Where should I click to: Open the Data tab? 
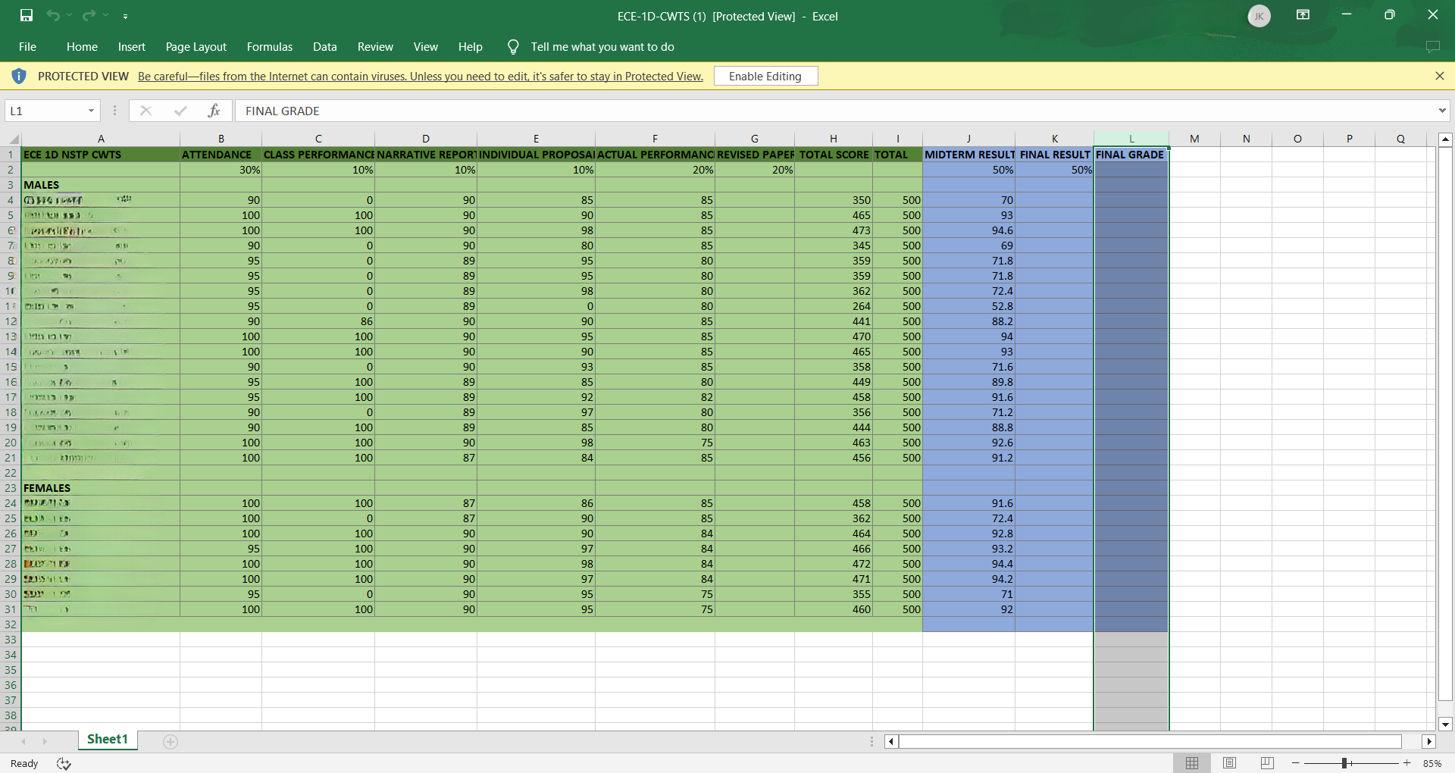(325, 47)
